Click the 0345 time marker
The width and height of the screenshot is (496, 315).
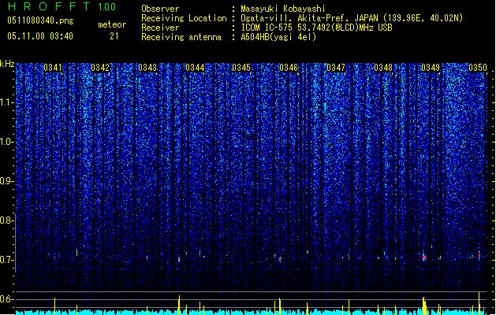241,68
